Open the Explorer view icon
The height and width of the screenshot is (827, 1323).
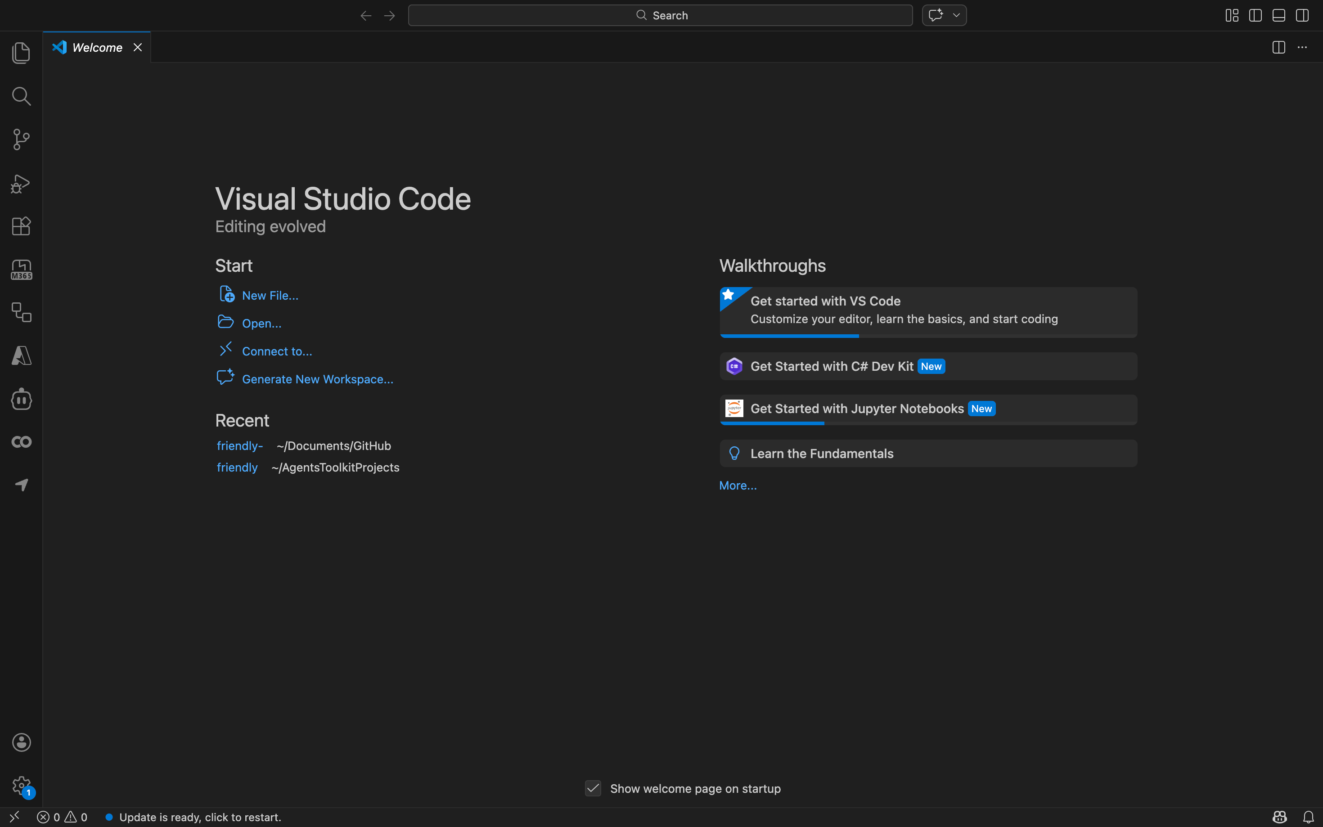[21, 53]
